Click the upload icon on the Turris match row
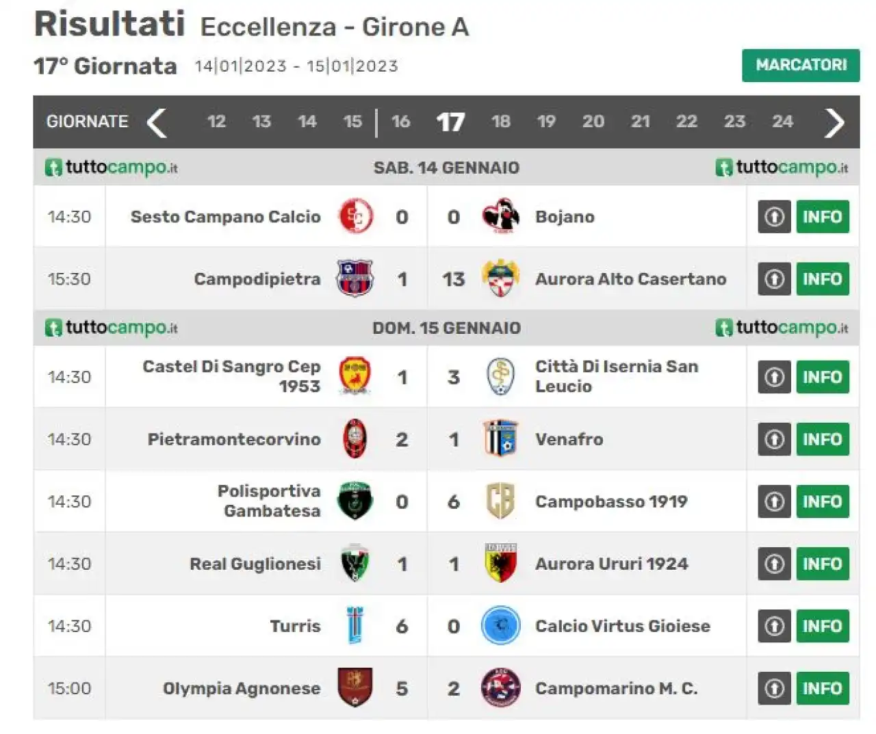876x734 pixels. 774,626
